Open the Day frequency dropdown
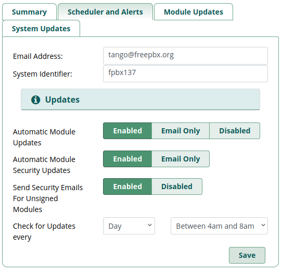 (129, 226)
